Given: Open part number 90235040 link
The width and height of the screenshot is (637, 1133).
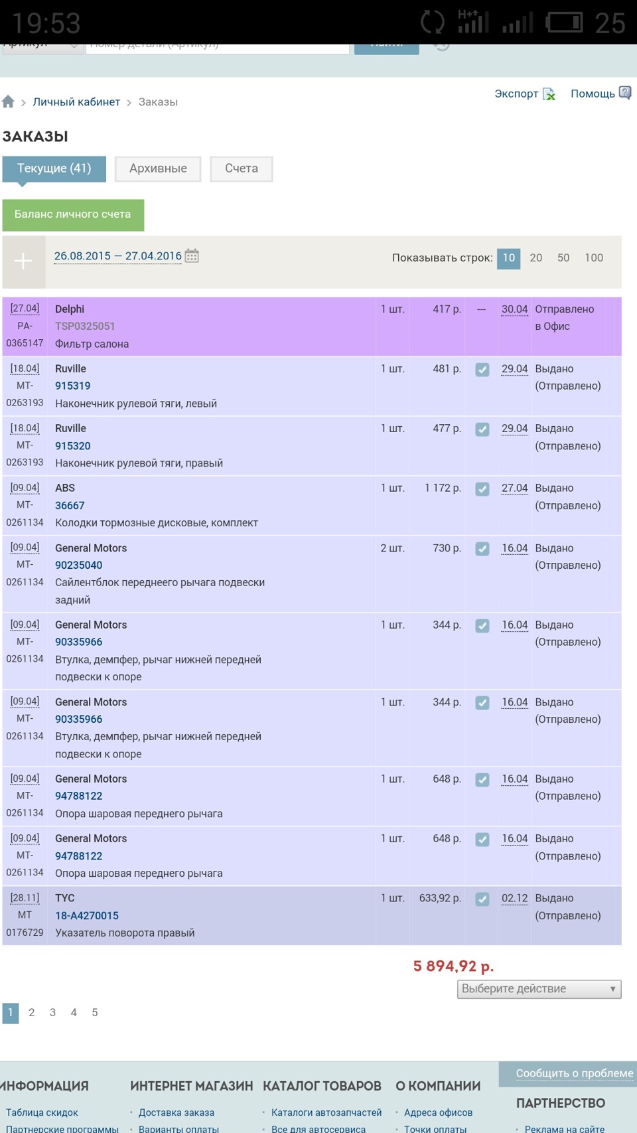Looking at the screenshot, I should pyautogui.click(x=78, y=565).
